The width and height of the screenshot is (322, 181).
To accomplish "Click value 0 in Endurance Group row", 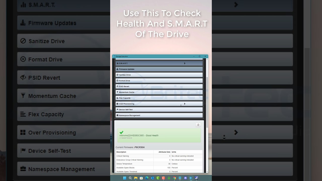I will [170, 160].
